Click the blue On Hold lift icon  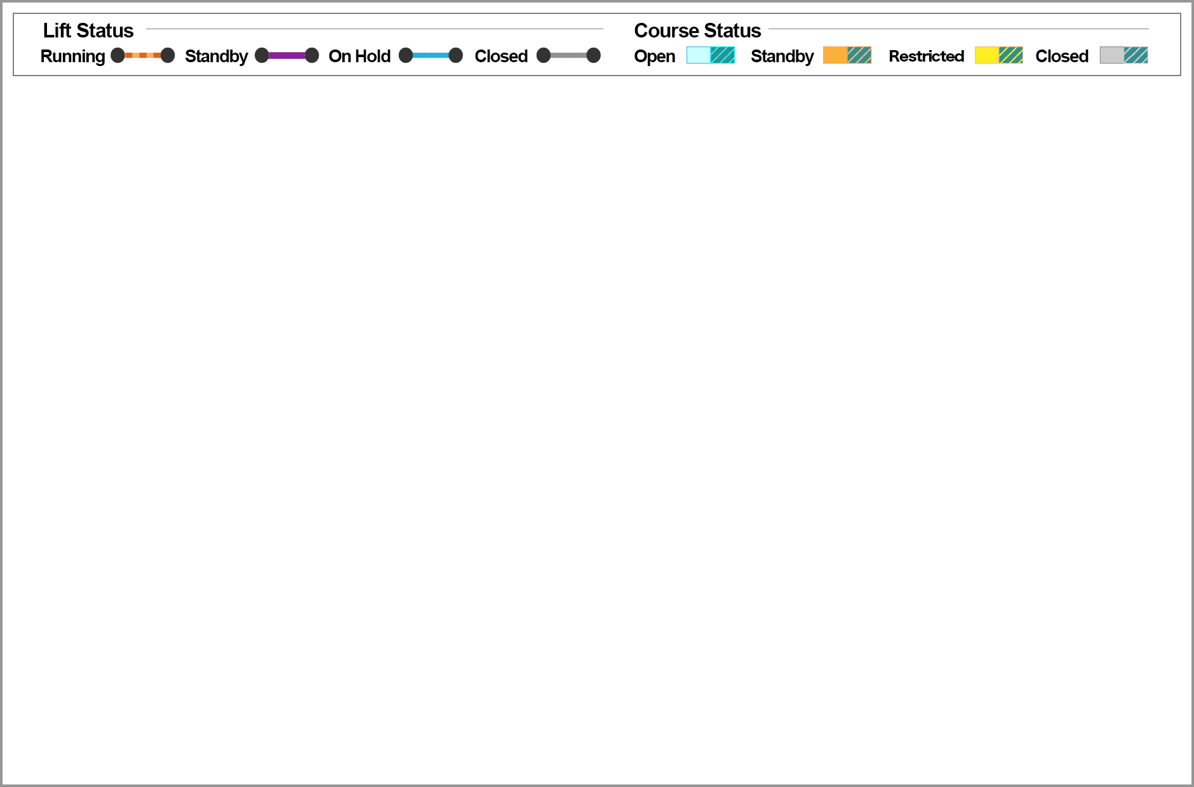pos(431,55)
